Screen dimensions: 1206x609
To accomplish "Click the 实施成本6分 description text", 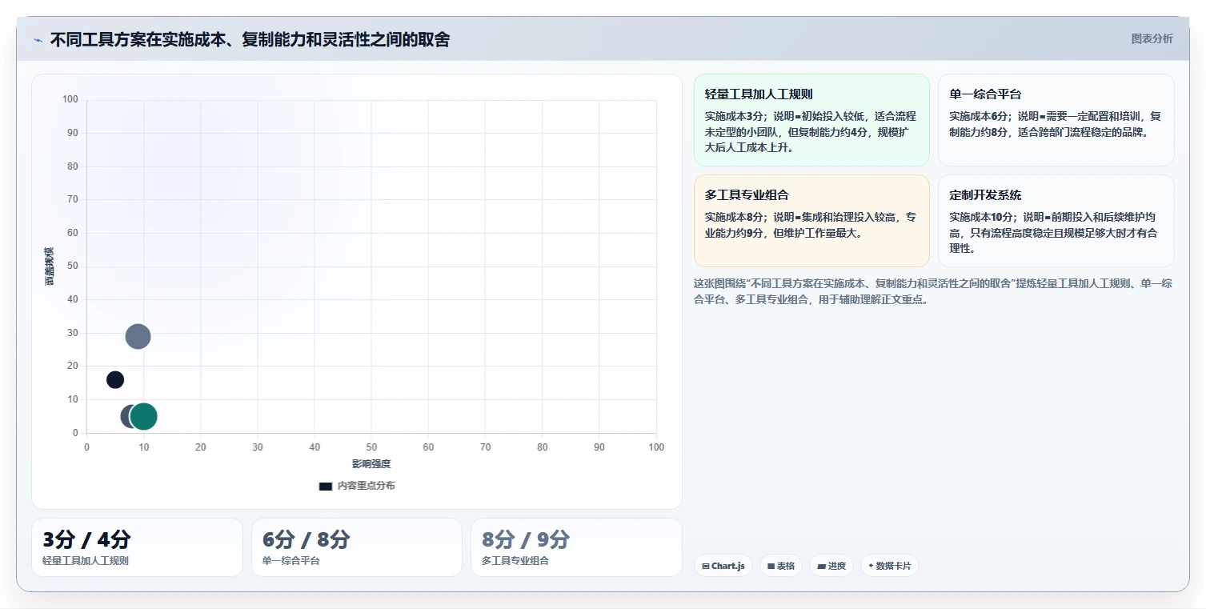I will [1055, 124].
